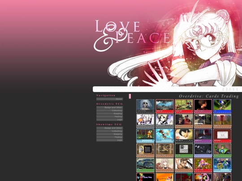This screenshot has width=242, height=181.
Task: Select the blue Sonic the Hedgehog card
Action: click(x=222, y=106)
